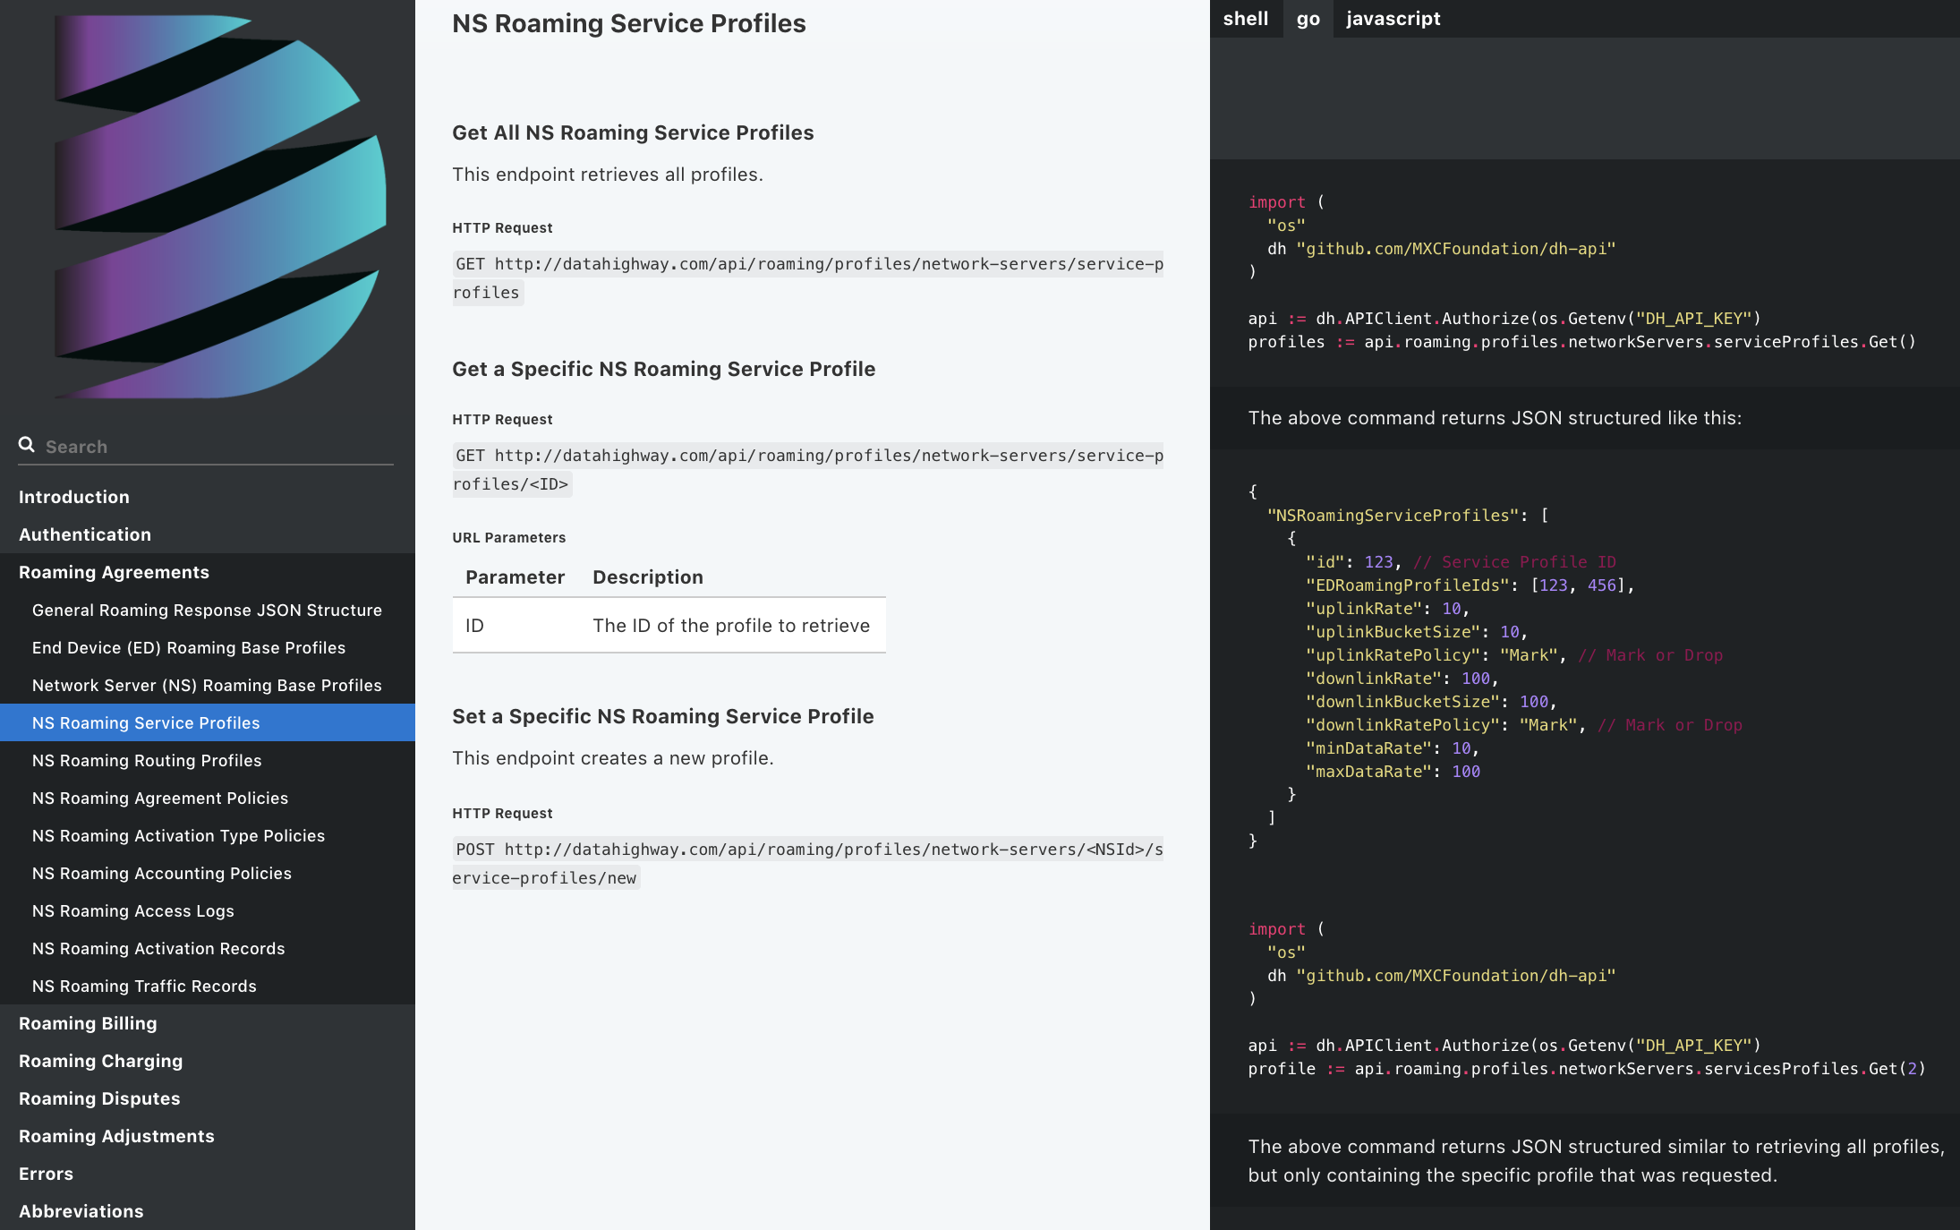Open the Introduction section link
The image size is (1960, 1230).
[x=74, y=497]
